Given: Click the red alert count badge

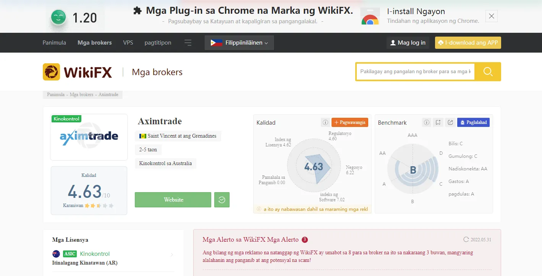Looking at the screenshot, I should 305,240.
